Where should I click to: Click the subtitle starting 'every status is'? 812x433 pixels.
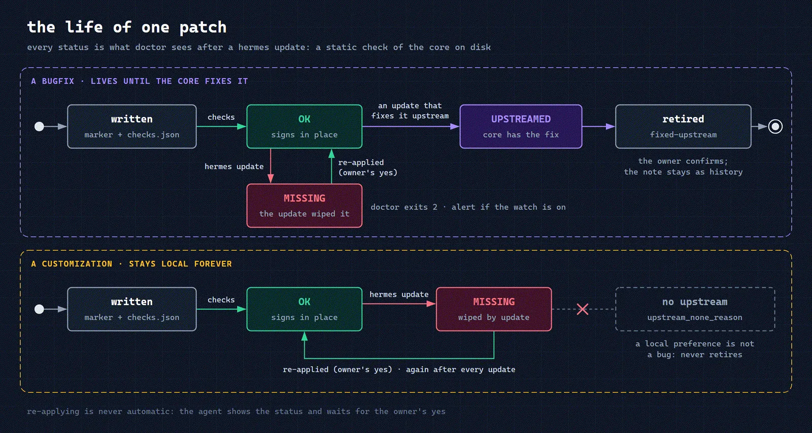point(259,47)
